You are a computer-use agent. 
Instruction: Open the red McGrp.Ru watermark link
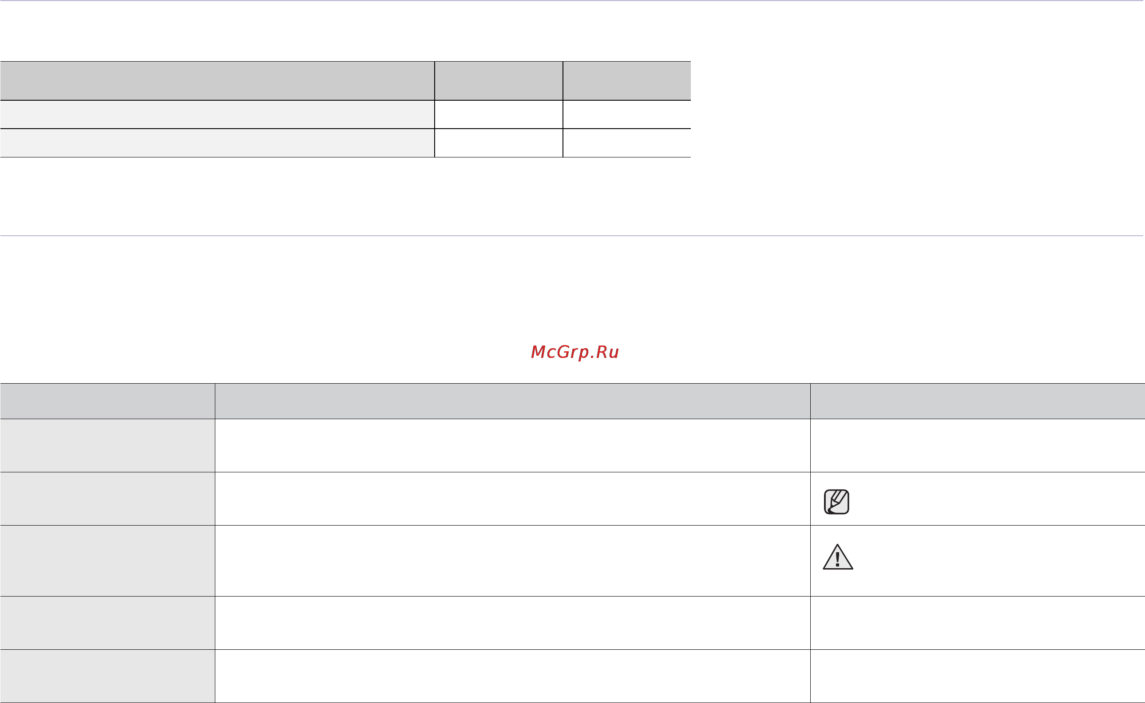pos(574,352)
